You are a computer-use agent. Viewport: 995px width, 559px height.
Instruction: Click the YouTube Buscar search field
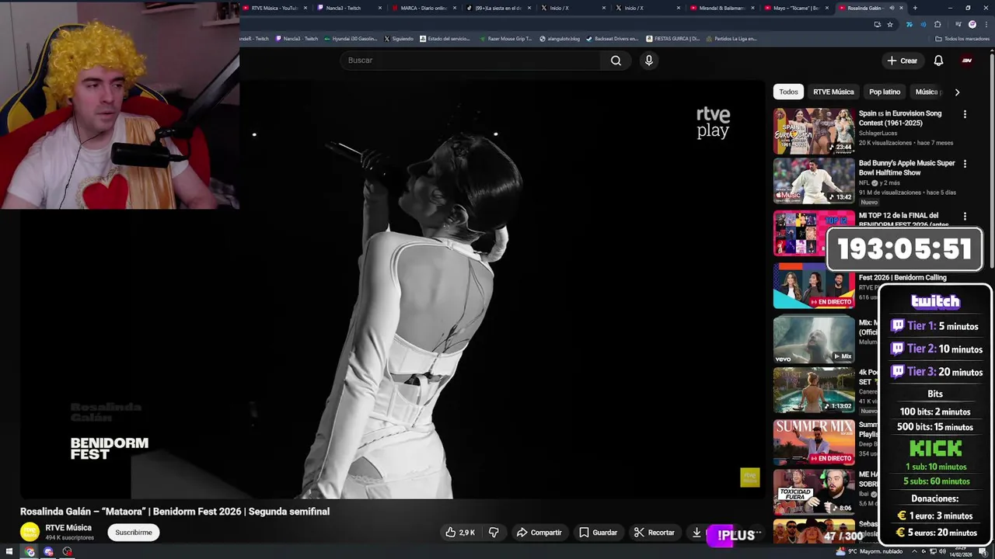tap(470, 61)
